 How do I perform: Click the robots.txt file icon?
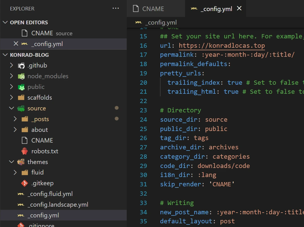pyautogui.click(x=25, y=151)
